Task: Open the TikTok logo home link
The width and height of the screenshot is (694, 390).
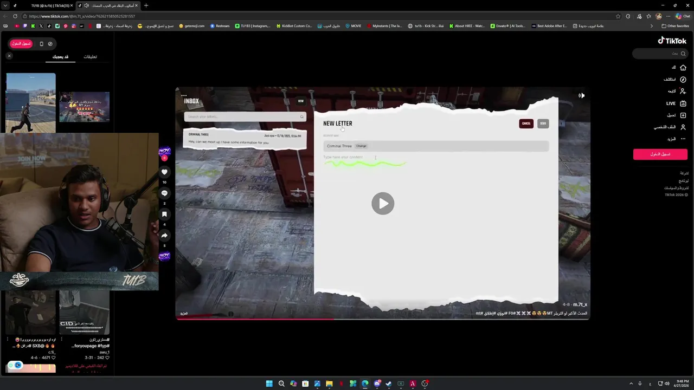Action: (x=672, y=41)
